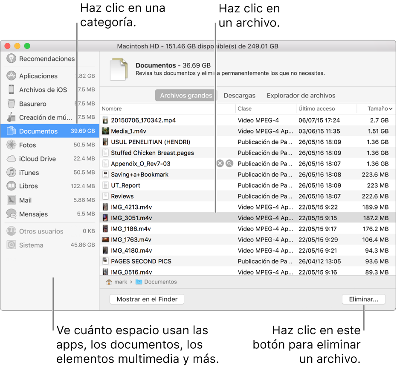Select file IMG_3051.m4v

[x=131, y=218]
